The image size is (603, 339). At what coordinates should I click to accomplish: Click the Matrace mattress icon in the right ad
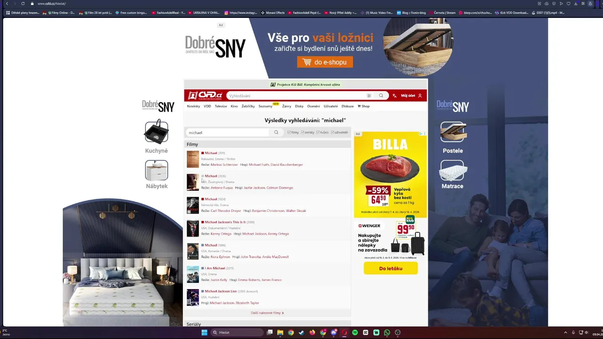pyautogui.click(x=453, y=171)
